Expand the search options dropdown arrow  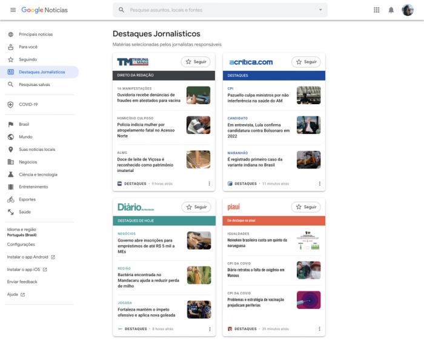click(x=320, y=10)
